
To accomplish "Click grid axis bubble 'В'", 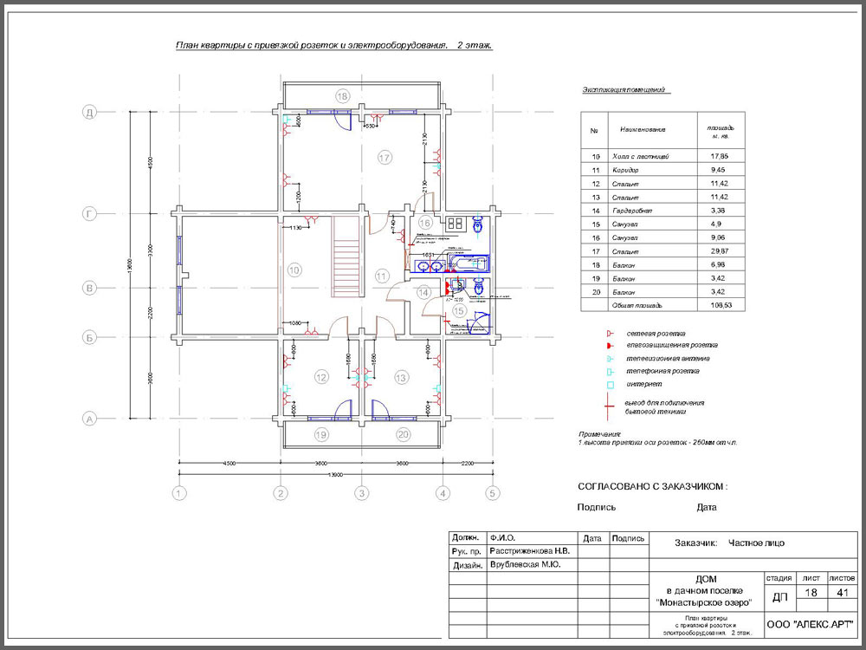I will click(89, 288).
